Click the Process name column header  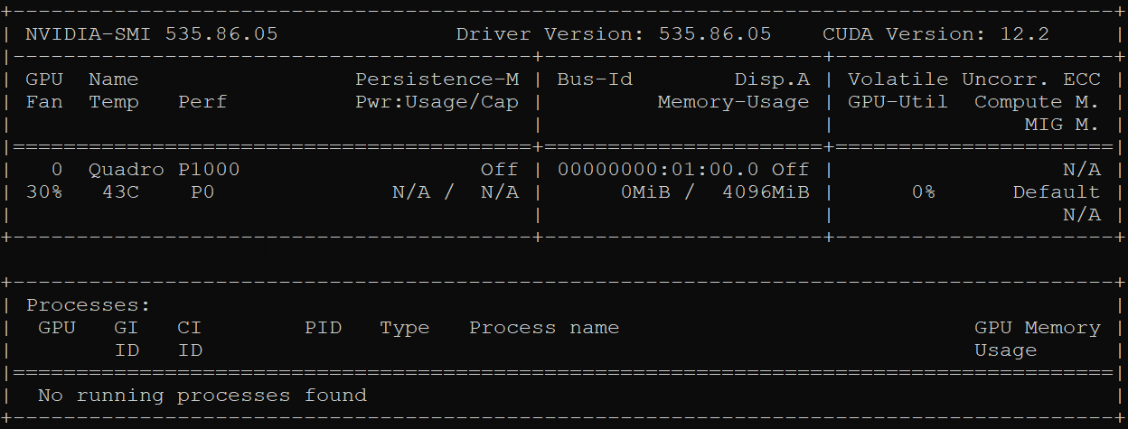pos(544,328)
